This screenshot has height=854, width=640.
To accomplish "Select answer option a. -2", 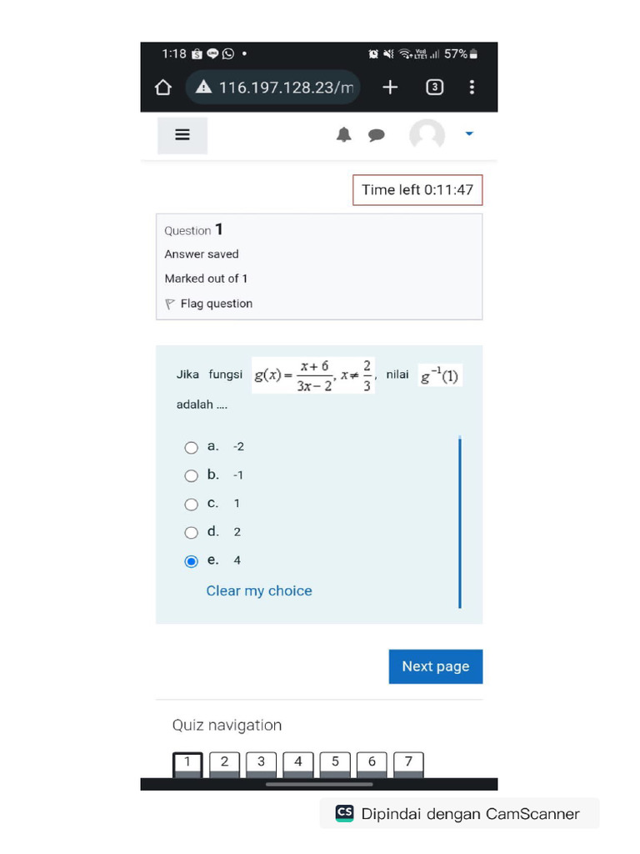I will click(x=192, y=448).
